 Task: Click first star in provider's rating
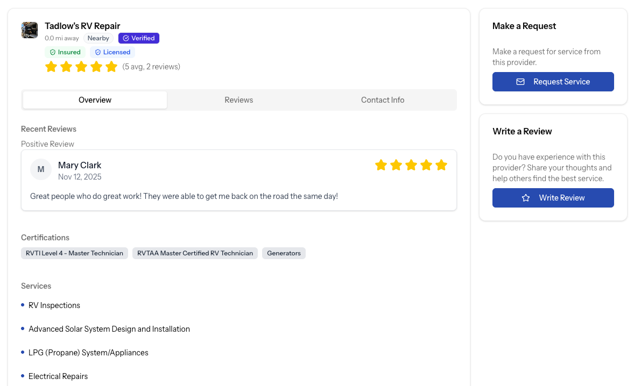pos(51,67)
